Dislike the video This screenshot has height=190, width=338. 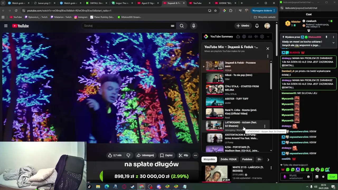pyautogui.click(x=128, y=155)
